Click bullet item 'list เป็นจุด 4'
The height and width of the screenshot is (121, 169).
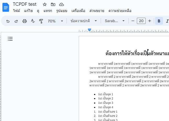tap(105, 107)
